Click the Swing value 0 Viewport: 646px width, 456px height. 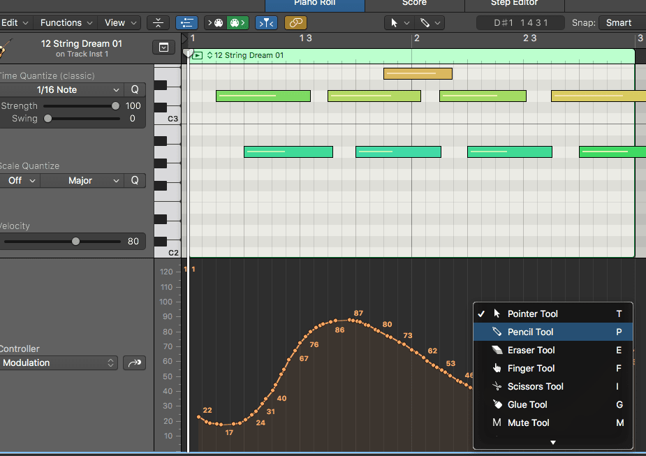click(132, 119)
